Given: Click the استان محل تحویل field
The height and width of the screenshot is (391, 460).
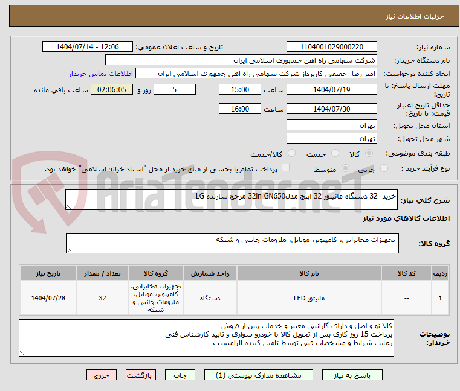Looking at the screenshot, I should point(331,126).
